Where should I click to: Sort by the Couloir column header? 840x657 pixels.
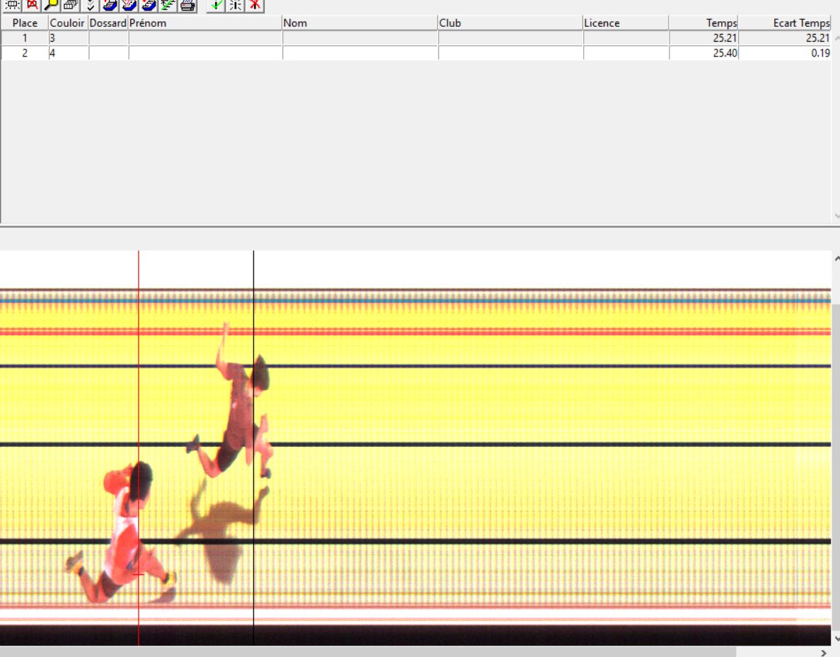[x=68, y=23]
